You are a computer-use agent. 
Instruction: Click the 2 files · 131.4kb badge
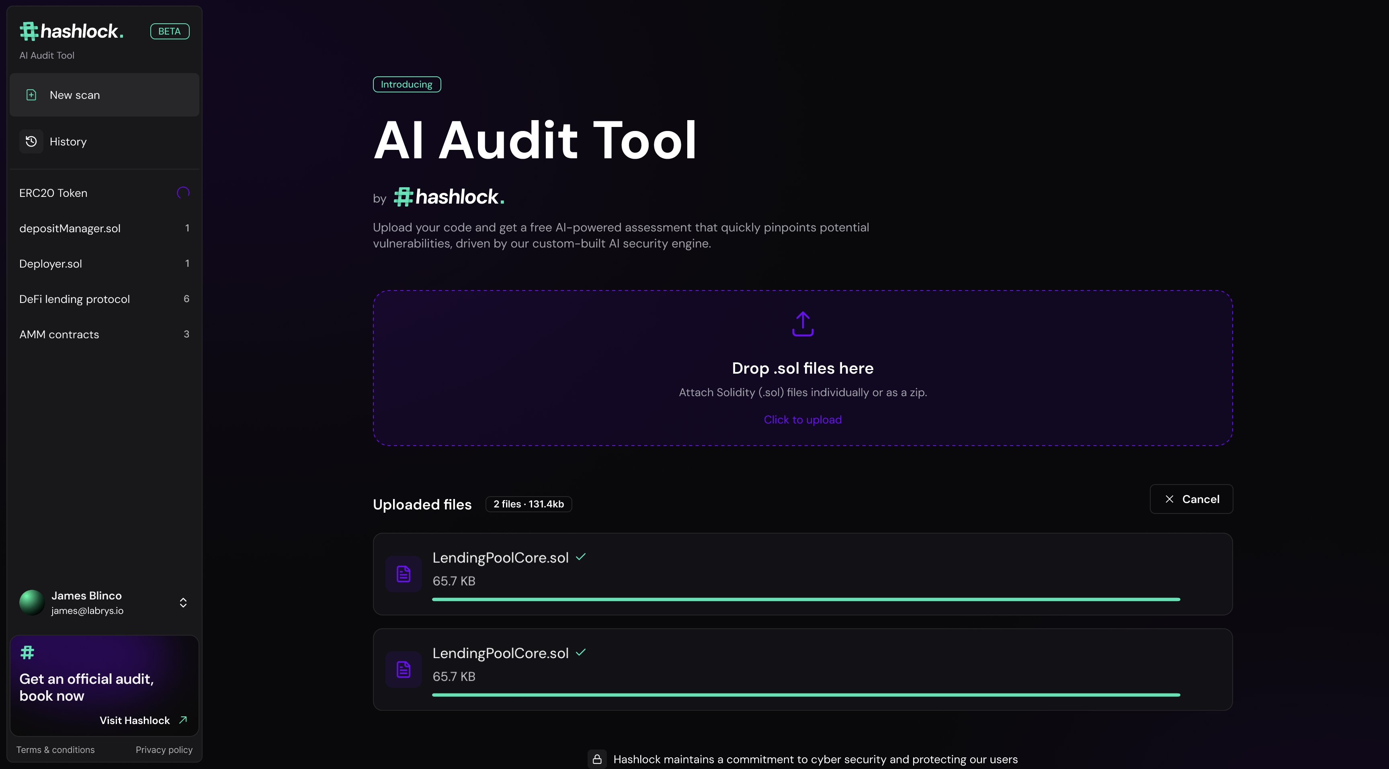pos(529,504)
